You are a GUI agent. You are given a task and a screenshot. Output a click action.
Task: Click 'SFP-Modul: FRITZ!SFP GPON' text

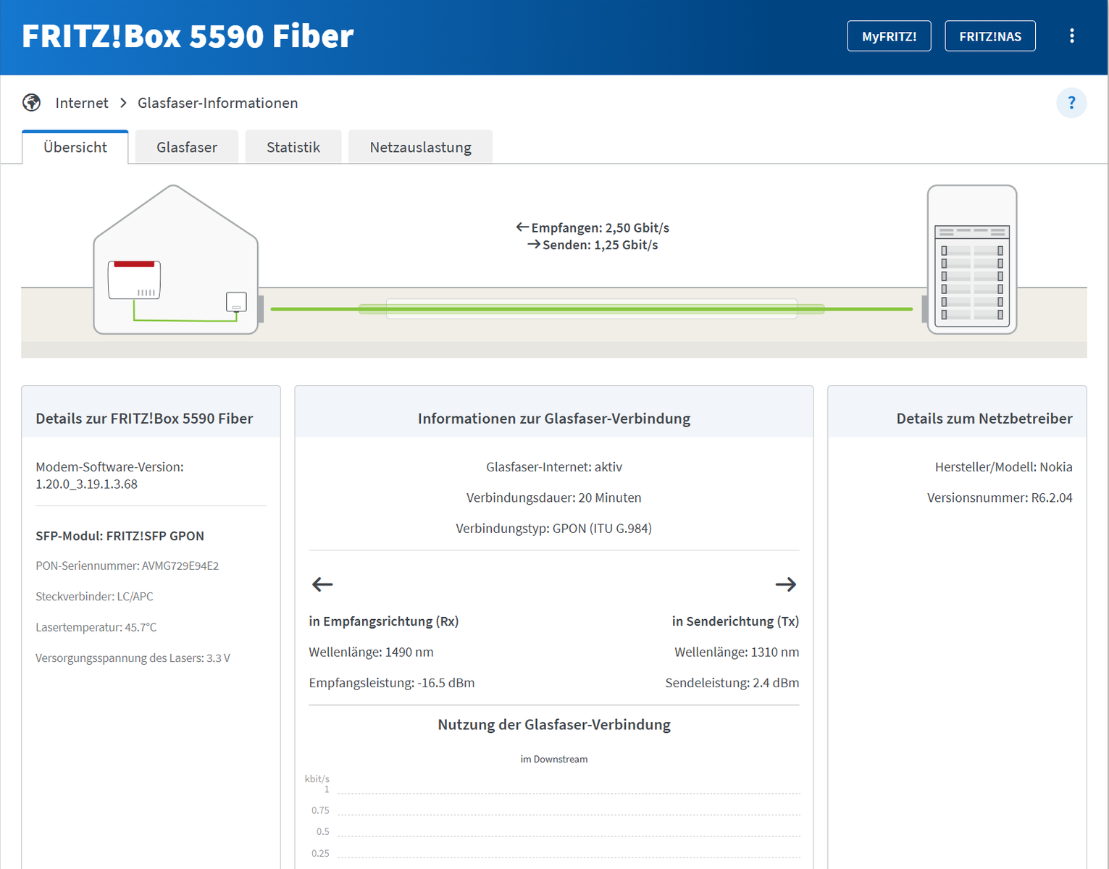(x=120, y=536)
